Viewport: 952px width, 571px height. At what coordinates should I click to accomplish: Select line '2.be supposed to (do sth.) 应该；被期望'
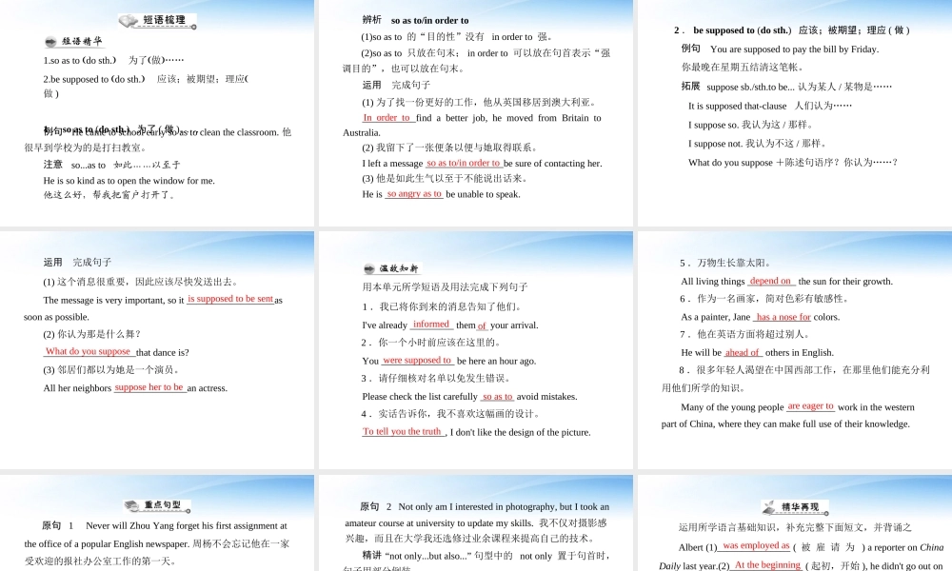point(146,79)
